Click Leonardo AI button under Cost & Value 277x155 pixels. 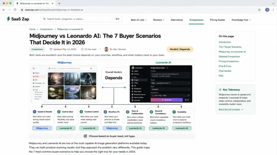pyautogui.click(x=66, y=128)
